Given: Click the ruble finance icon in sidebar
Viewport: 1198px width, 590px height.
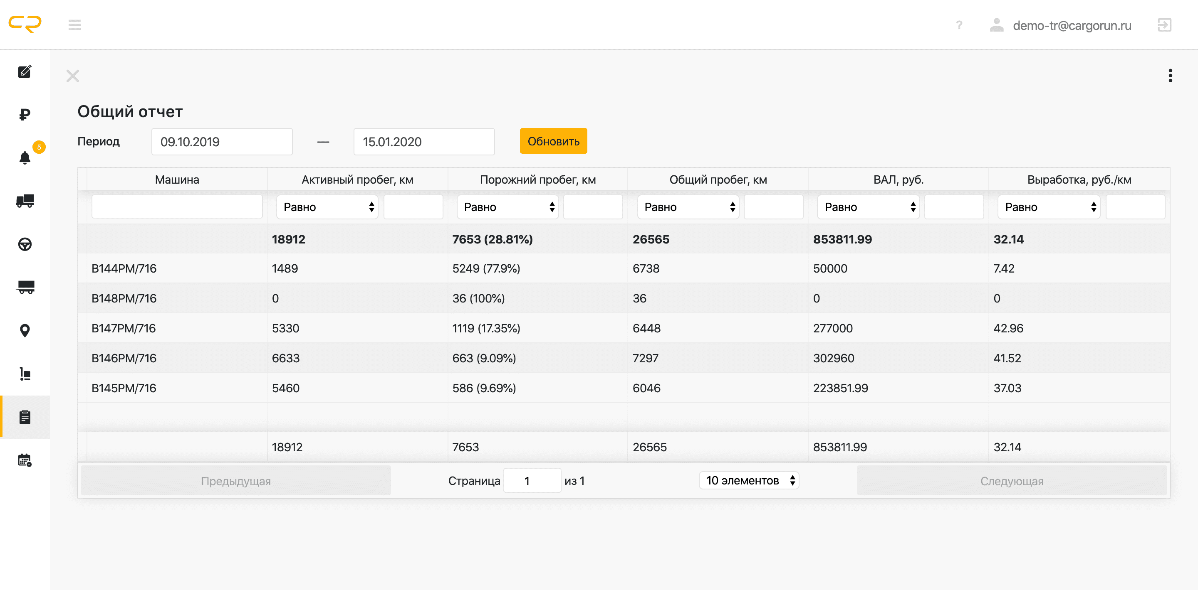Looking at the screenshot, I should click(25, 114).
